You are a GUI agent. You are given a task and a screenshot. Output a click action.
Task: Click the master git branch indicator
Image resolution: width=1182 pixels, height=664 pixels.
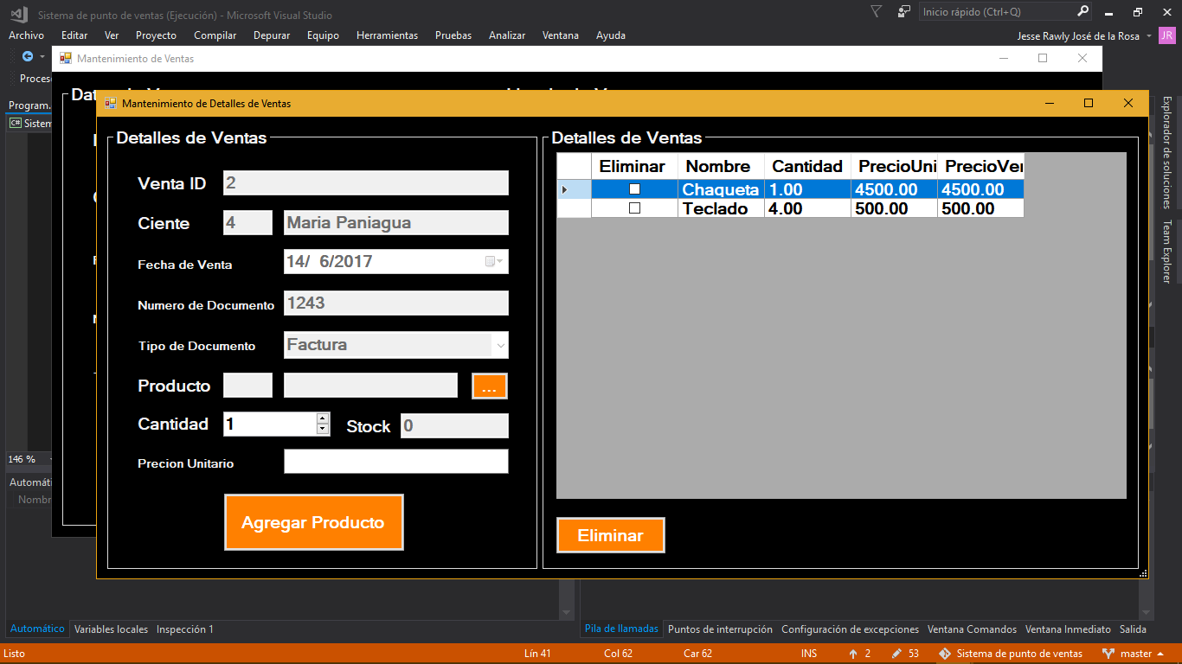1134,654
